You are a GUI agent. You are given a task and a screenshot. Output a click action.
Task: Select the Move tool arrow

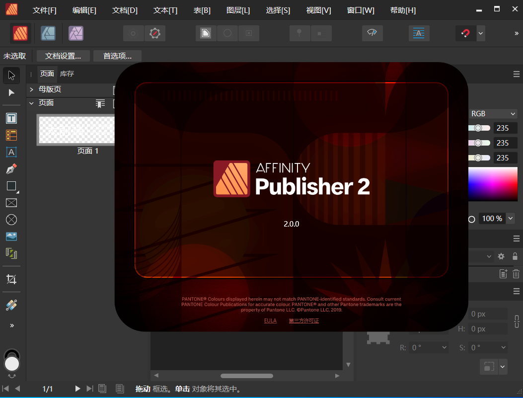pos(11,76)
